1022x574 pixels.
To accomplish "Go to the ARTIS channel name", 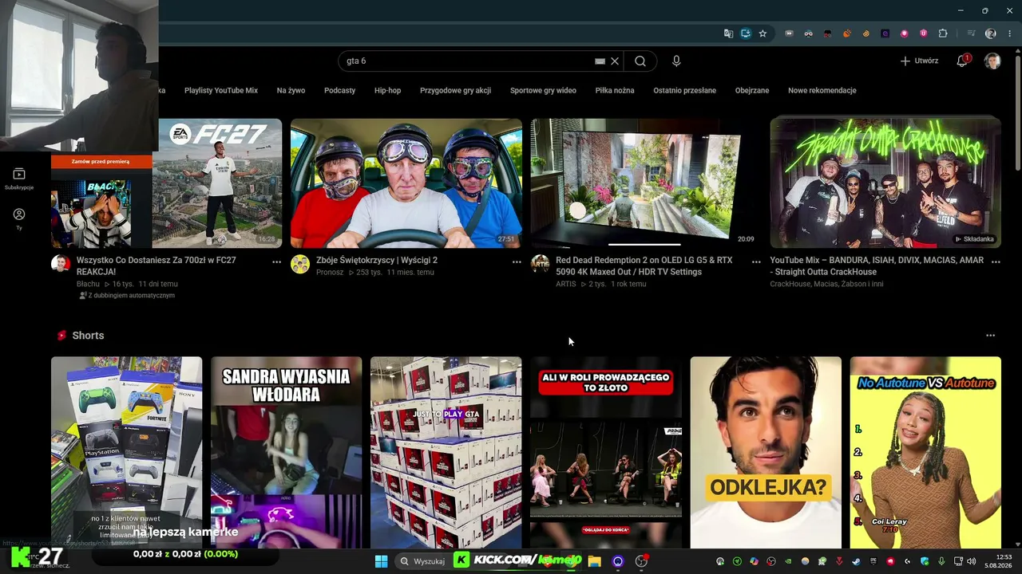I will click(x=565, y=284).
